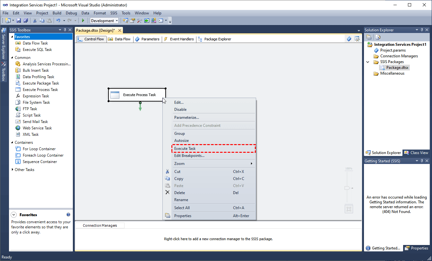Click the Connection Managers tab at bottom
The image size is (432, 261).
pyautogui.click(x=100, y=225)
